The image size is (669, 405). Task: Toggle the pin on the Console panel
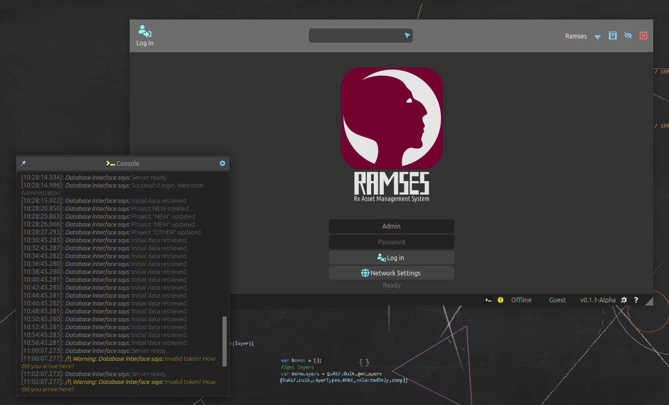[x=23, y=164]
